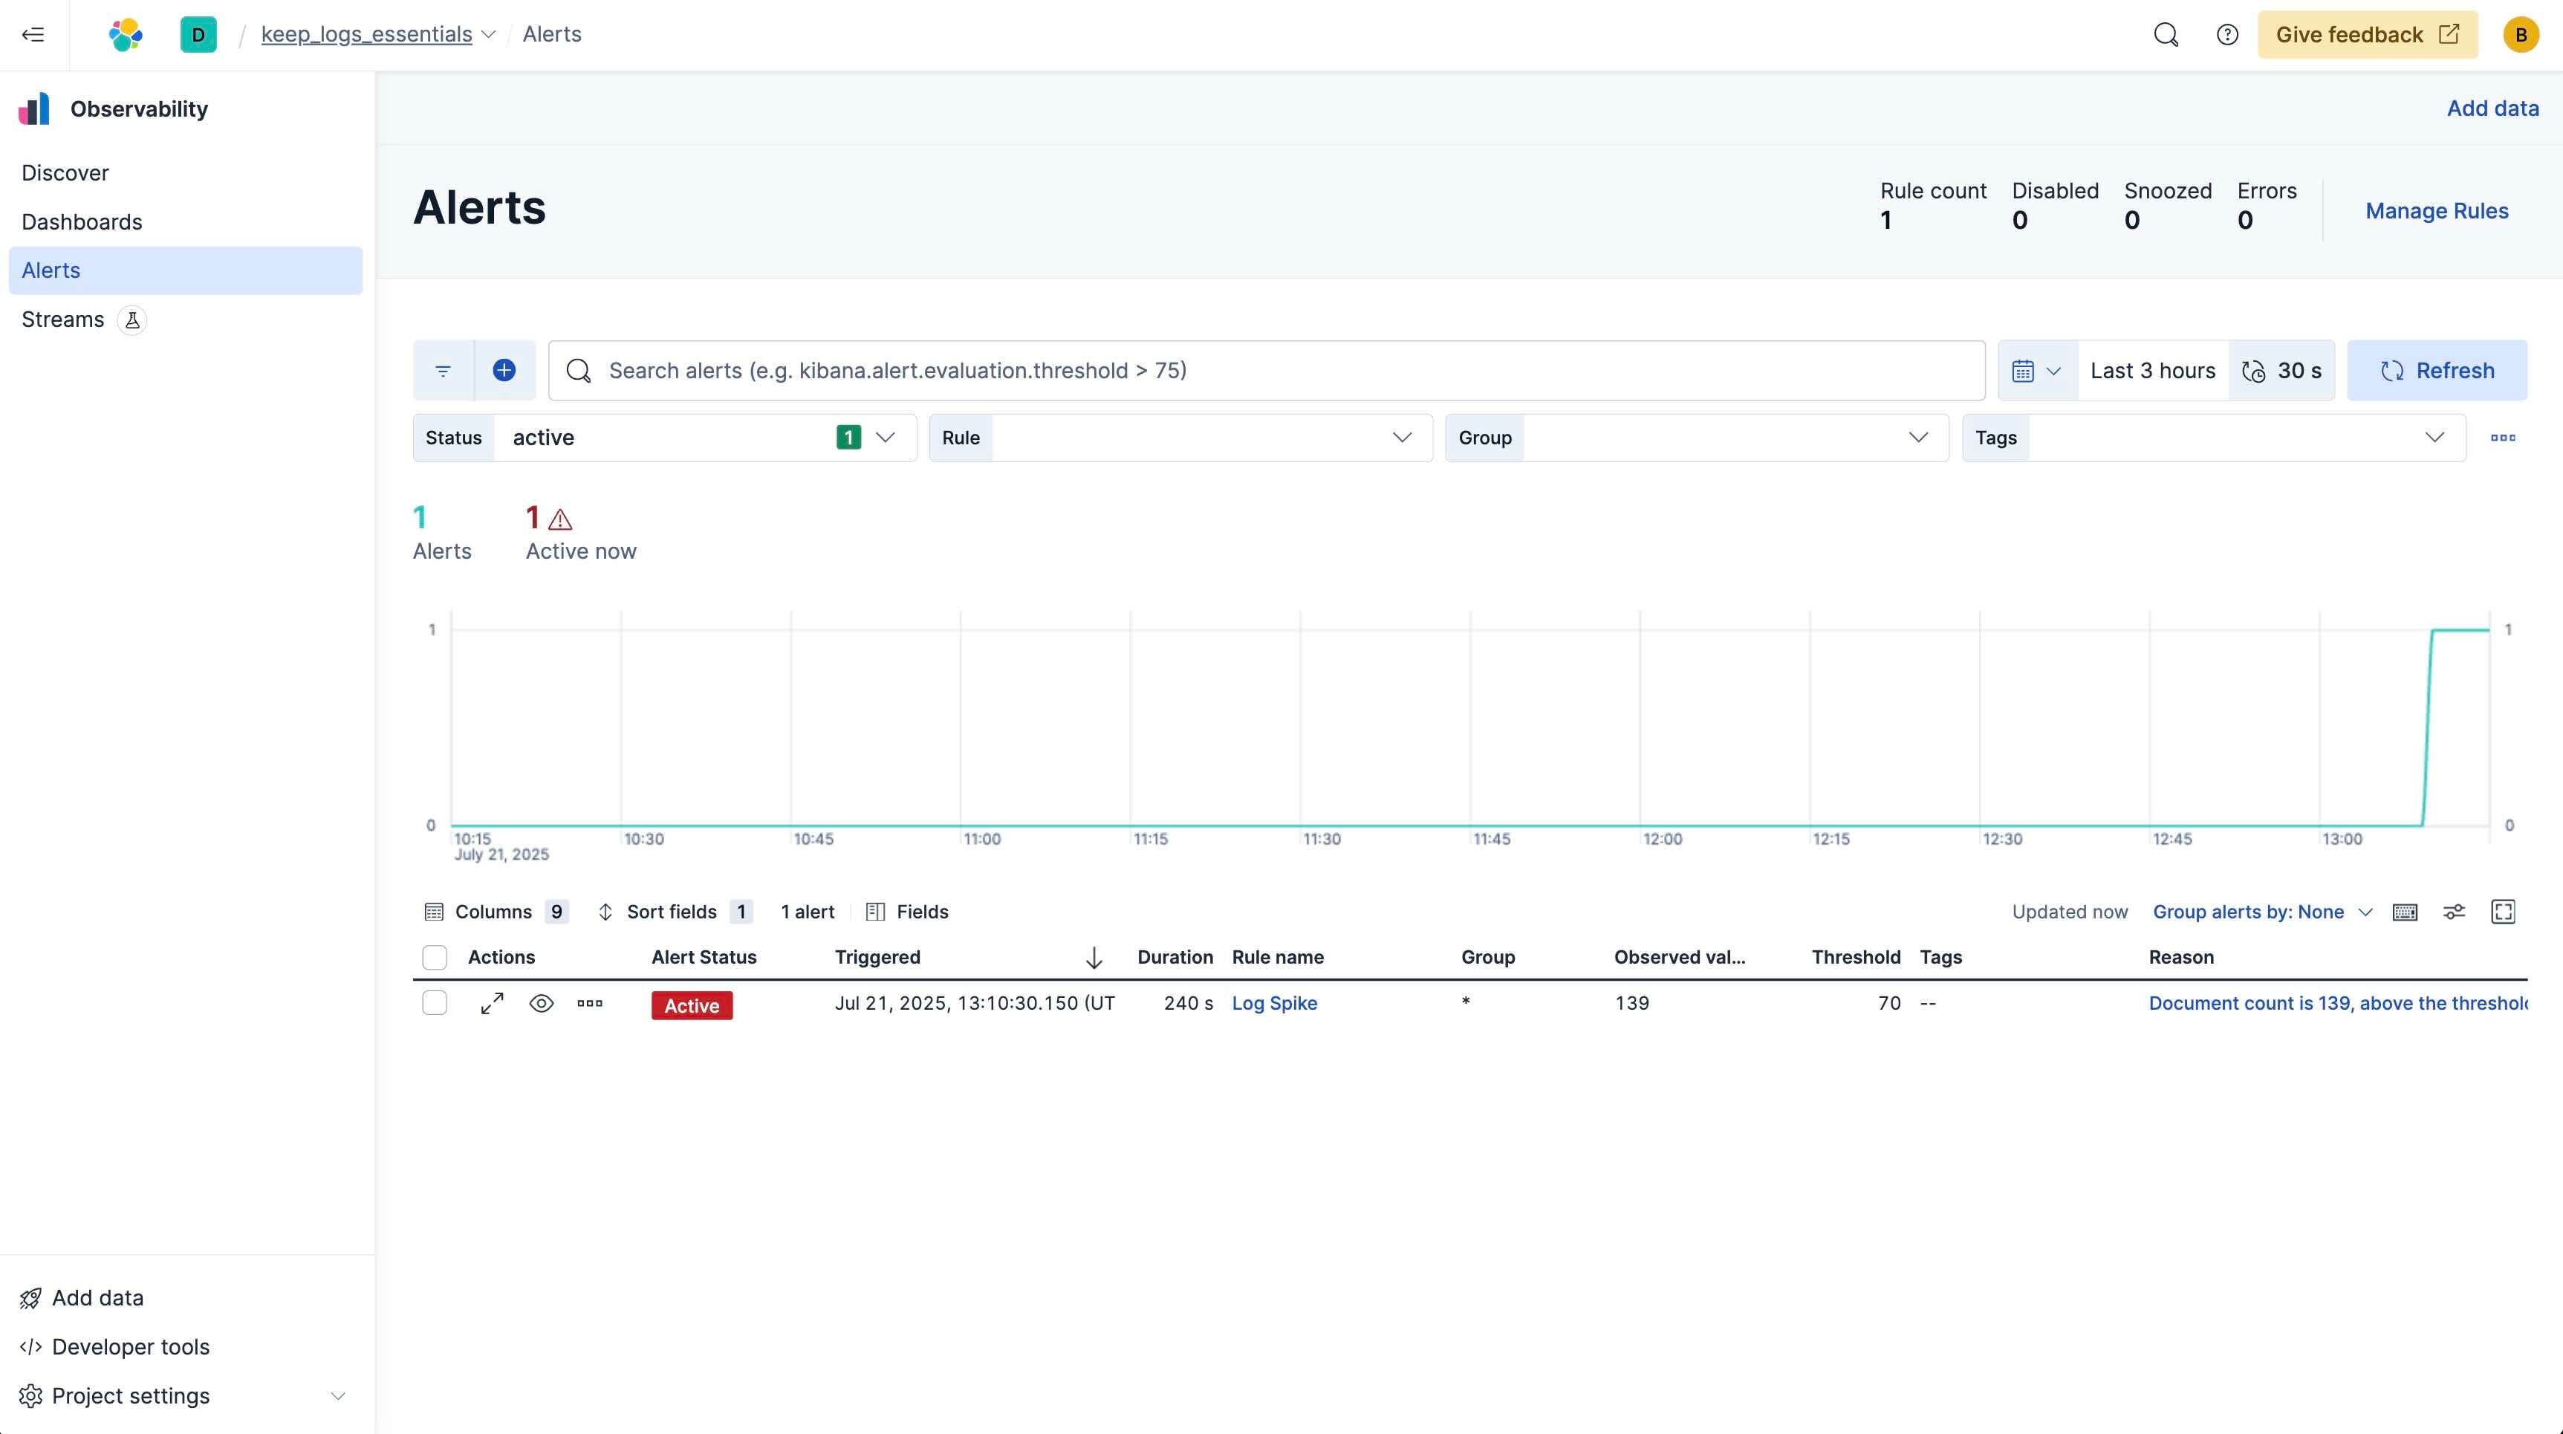
Task: Expand Log Spike alert details flyout
Action: pyautogui.click(x=492, y=1003)
